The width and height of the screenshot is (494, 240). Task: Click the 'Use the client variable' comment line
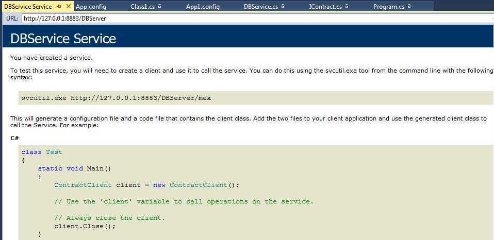tap(184, 201)
